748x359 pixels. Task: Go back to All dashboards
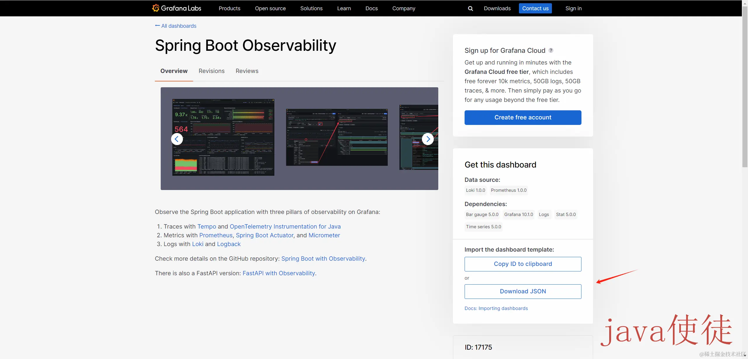point(176,26)
